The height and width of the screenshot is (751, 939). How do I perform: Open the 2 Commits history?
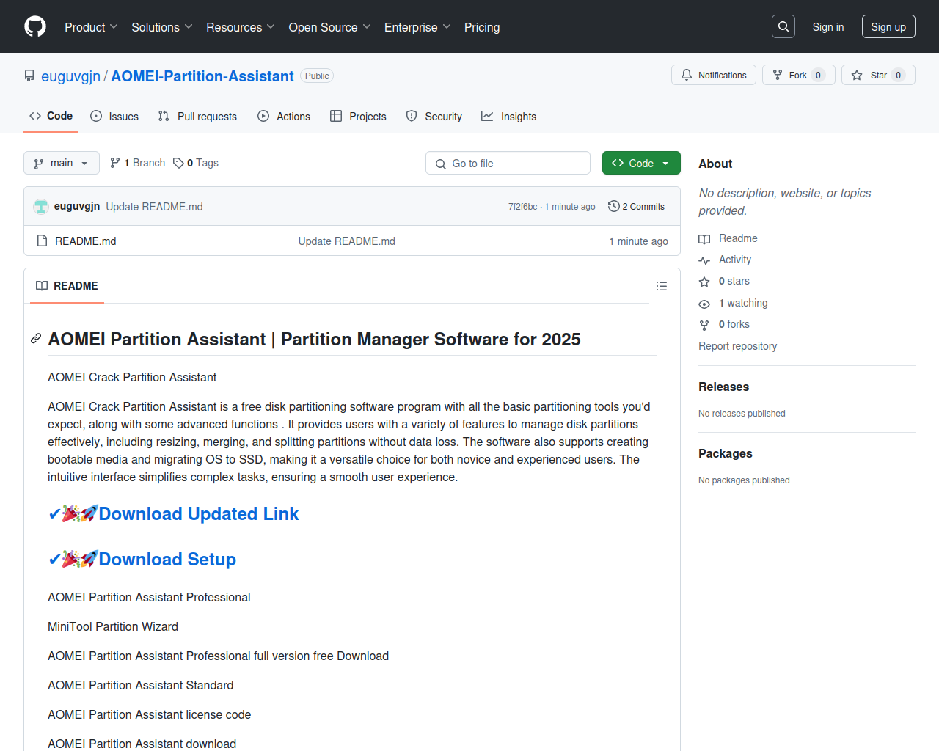637,206
